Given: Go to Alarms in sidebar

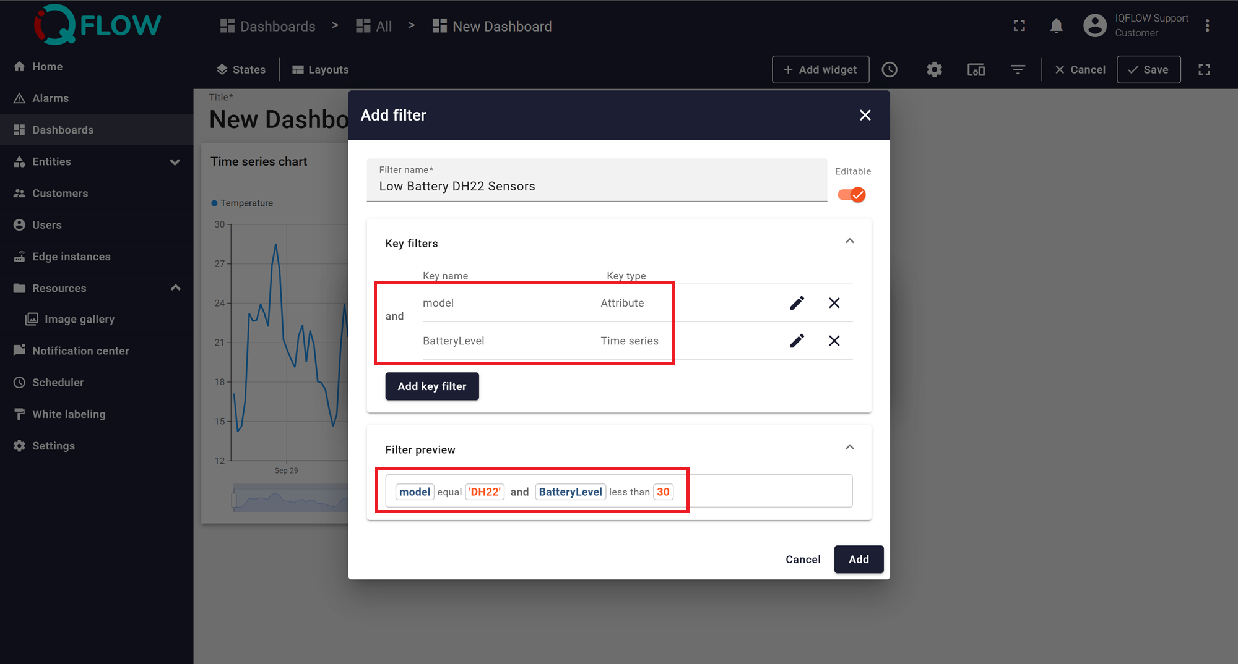Looking at the screenshot, I should [x=50, y=98].
